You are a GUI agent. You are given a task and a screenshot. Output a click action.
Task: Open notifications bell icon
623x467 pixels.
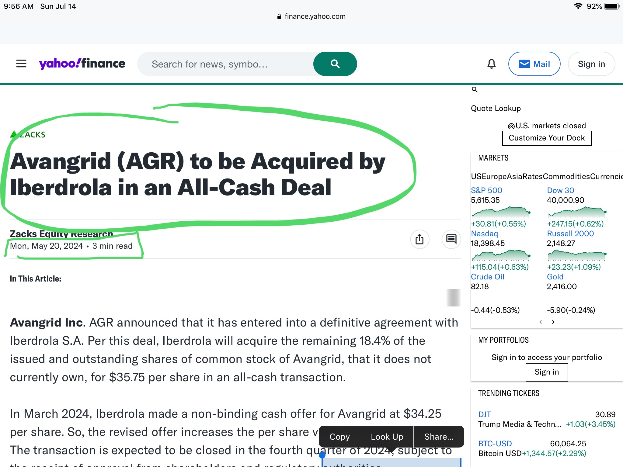[x=492, y=64]
